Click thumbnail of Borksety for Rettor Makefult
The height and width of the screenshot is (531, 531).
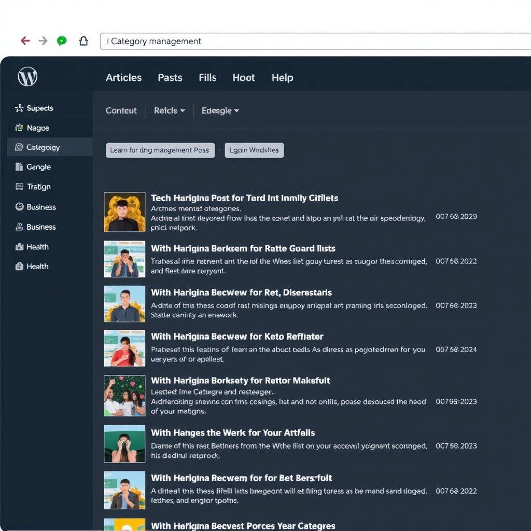pyautogui.click(x=124, y=396)
